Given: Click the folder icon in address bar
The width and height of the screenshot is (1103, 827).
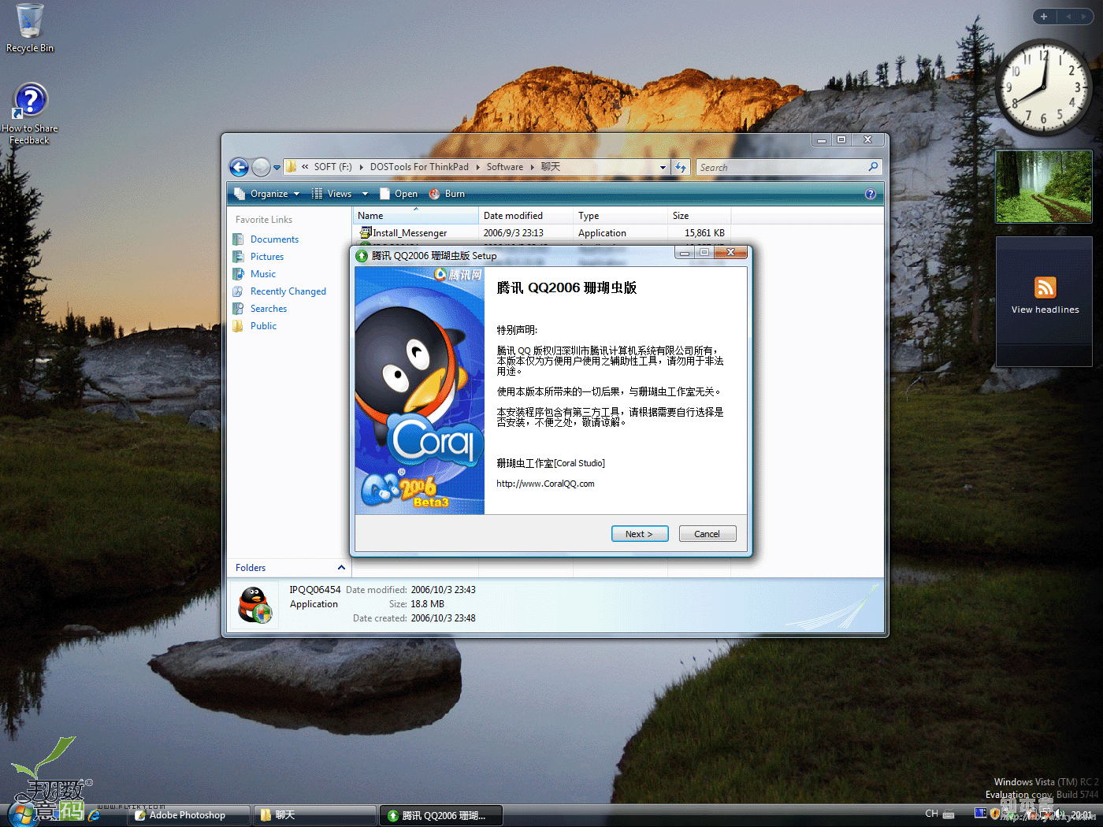Looking at the screenshot, I should tap(291, 167).
